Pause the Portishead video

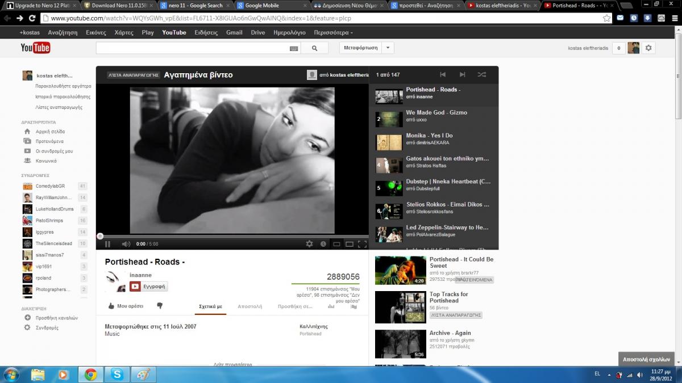107,244
